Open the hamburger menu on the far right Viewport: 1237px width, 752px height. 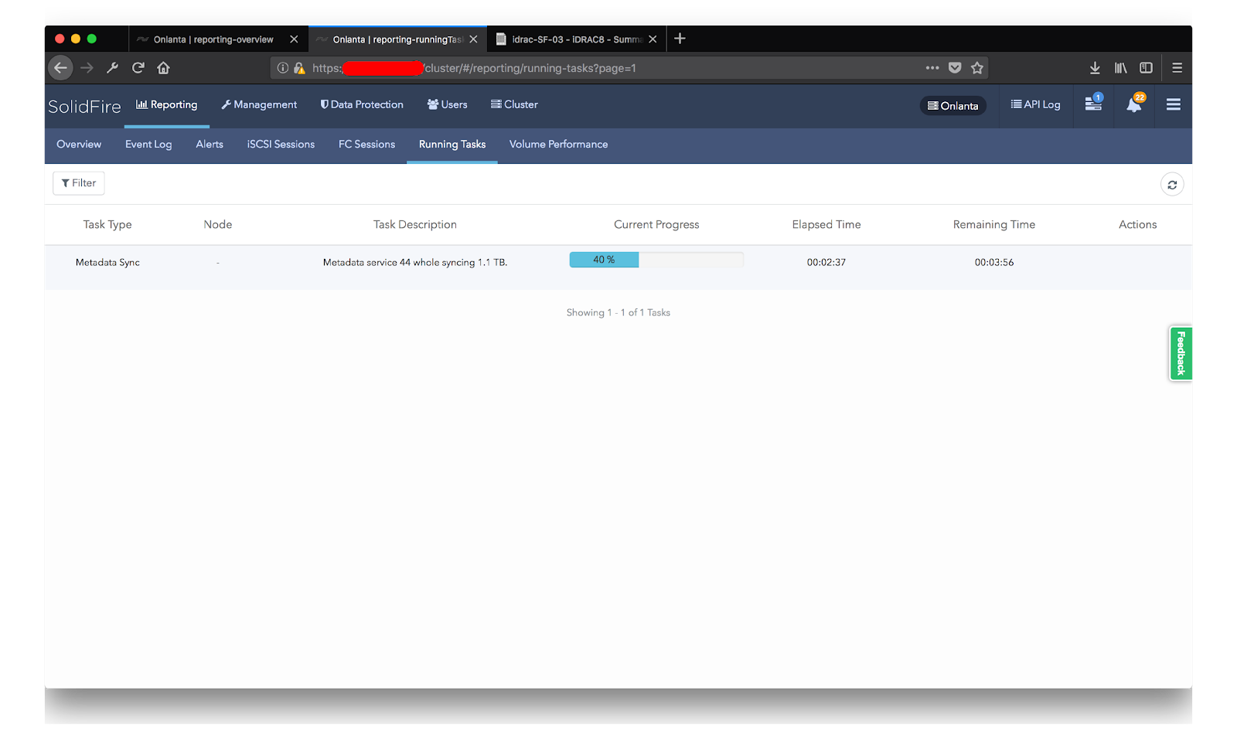[x=1174, y=106]
